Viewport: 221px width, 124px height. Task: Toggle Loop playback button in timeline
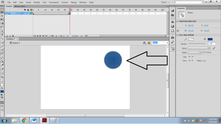click(x=53, y=36)
